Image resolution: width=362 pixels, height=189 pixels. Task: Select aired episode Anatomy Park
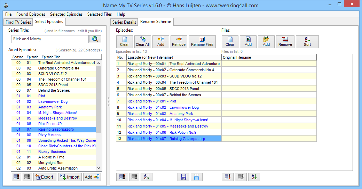(54, 107)
